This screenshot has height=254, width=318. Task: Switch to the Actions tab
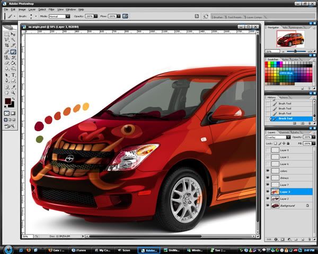[284, 97]
